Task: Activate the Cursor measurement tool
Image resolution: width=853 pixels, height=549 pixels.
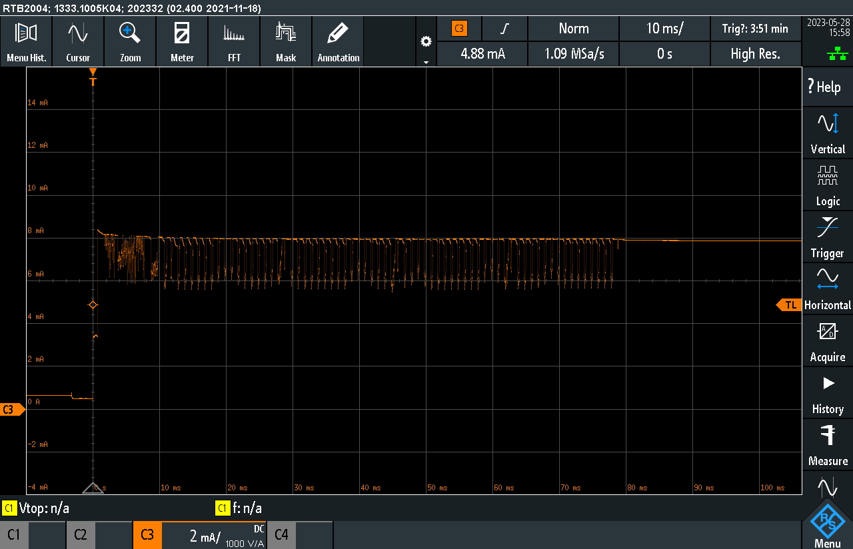Action: coord(78,41)
